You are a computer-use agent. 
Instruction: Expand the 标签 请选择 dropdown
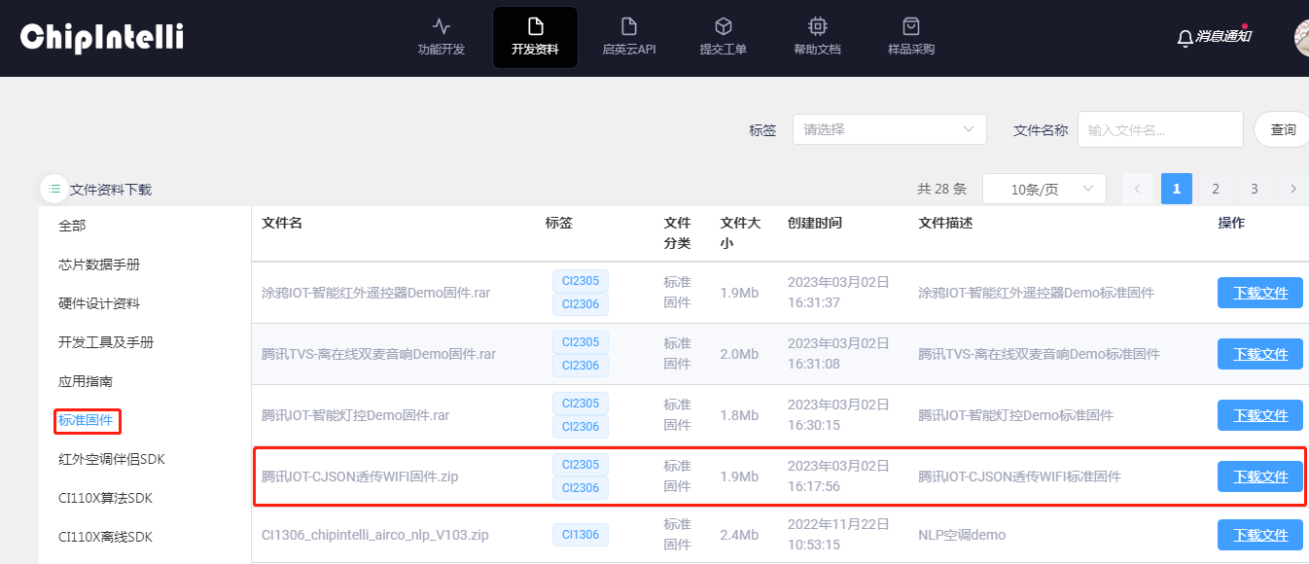click(x=889, y=129)
